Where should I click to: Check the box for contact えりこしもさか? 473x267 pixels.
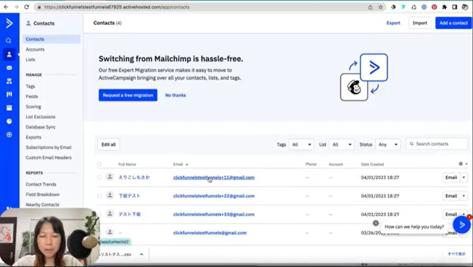pos(99,178)
